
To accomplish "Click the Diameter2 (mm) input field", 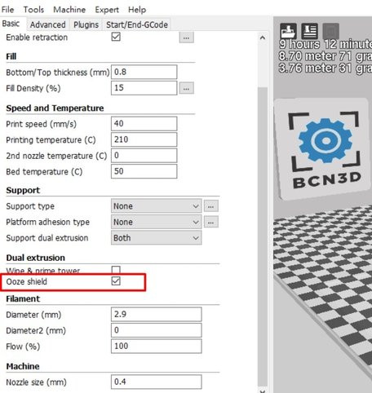I will (156, 330).
